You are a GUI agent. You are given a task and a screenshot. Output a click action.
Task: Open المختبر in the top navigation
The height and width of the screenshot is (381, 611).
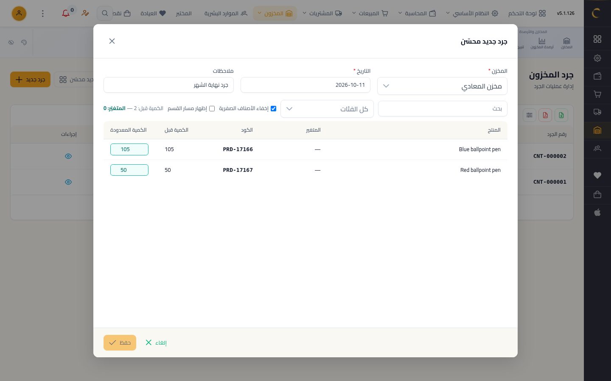click(x=184, y=14)
